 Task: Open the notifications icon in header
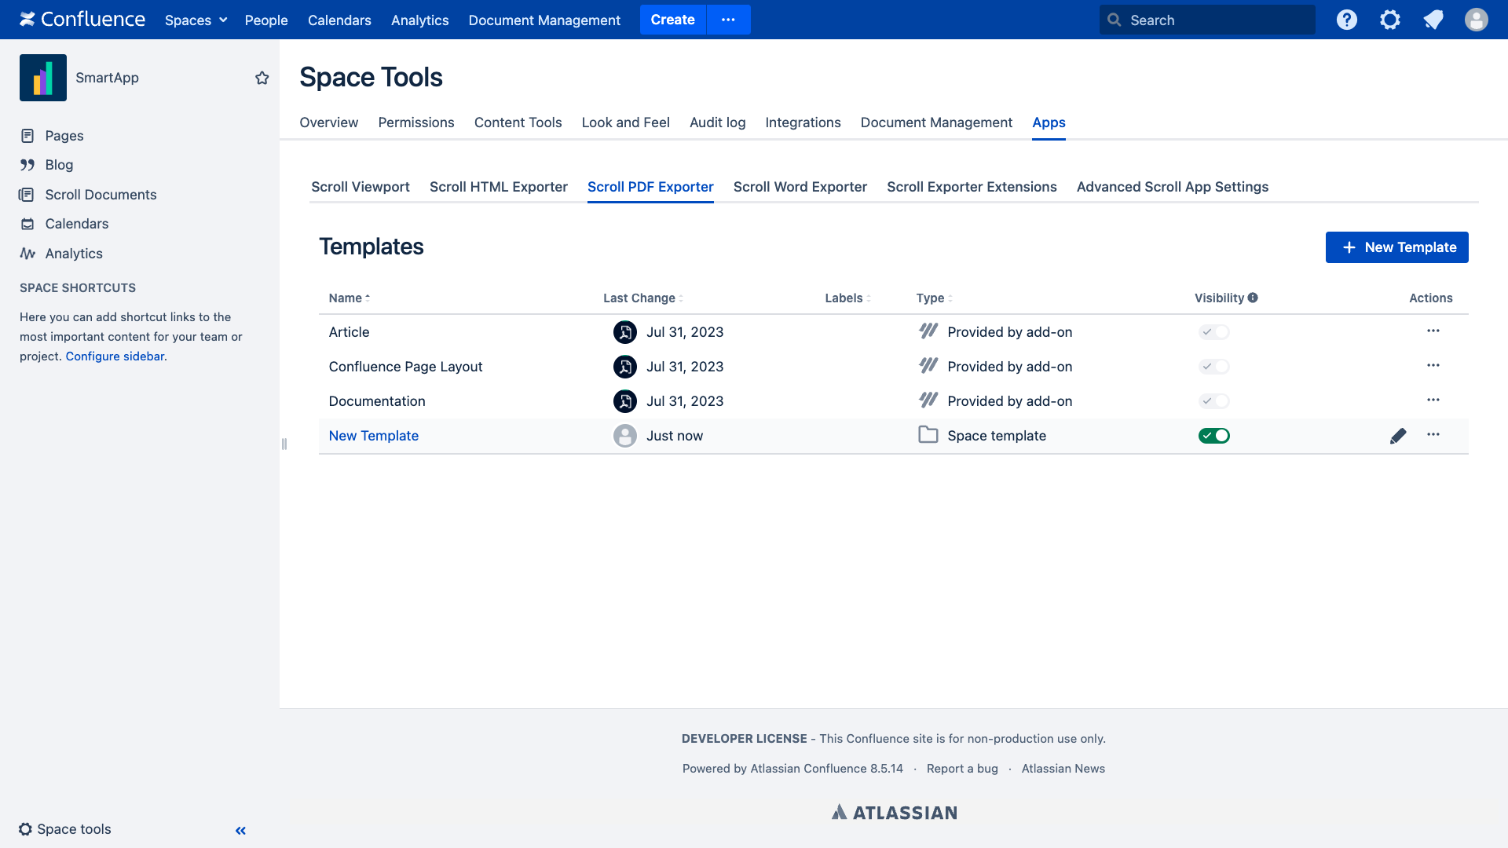click(1433, 20)
